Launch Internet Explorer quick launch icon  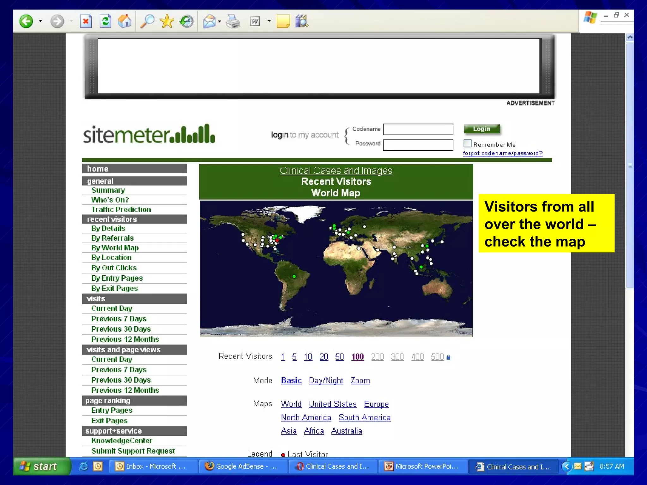(x=83, y=466)
